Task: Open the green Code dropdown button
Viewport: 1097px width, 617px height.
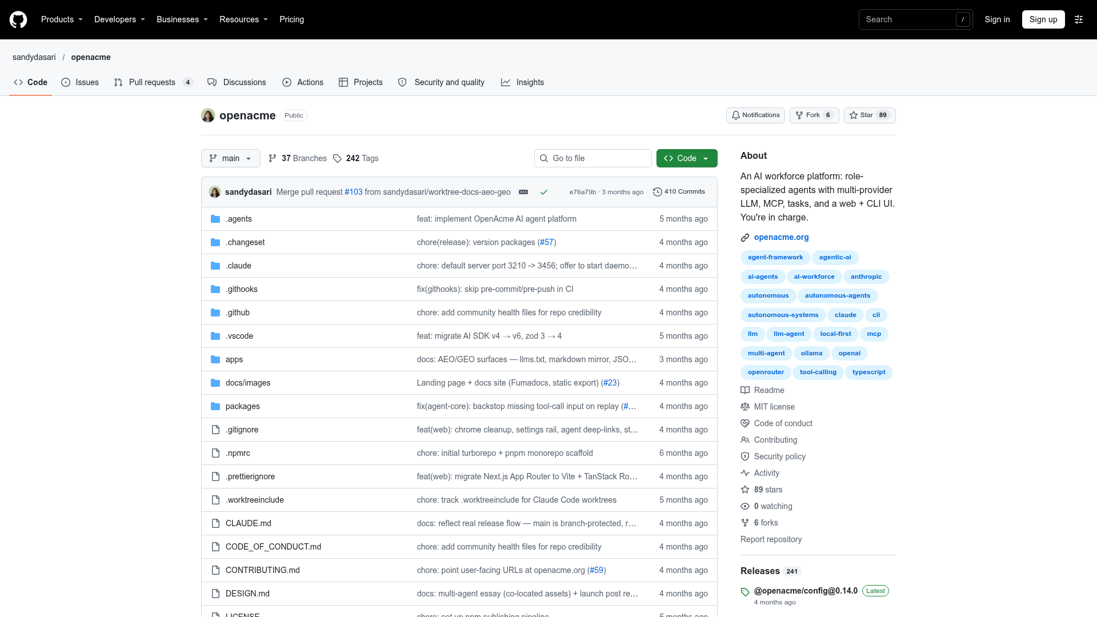Action: click(x=687, y=158)
